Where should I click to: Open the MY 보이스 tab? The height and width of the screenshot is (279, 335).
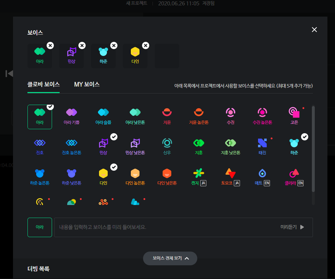coord(87,84)
